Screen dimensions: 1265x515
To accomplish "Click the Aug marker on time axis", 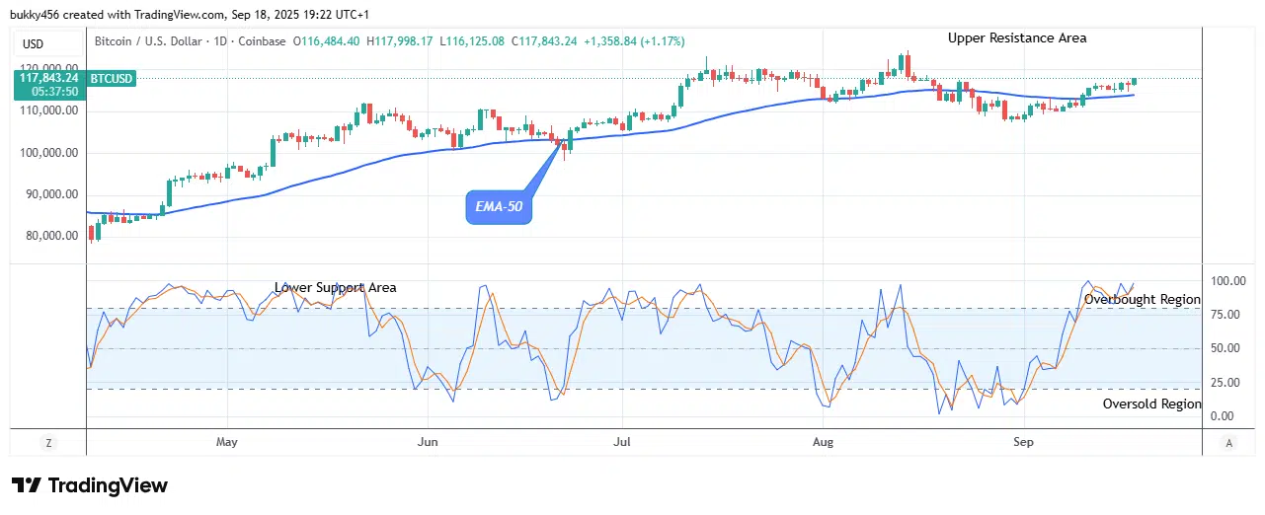I will tap(822, 442).
